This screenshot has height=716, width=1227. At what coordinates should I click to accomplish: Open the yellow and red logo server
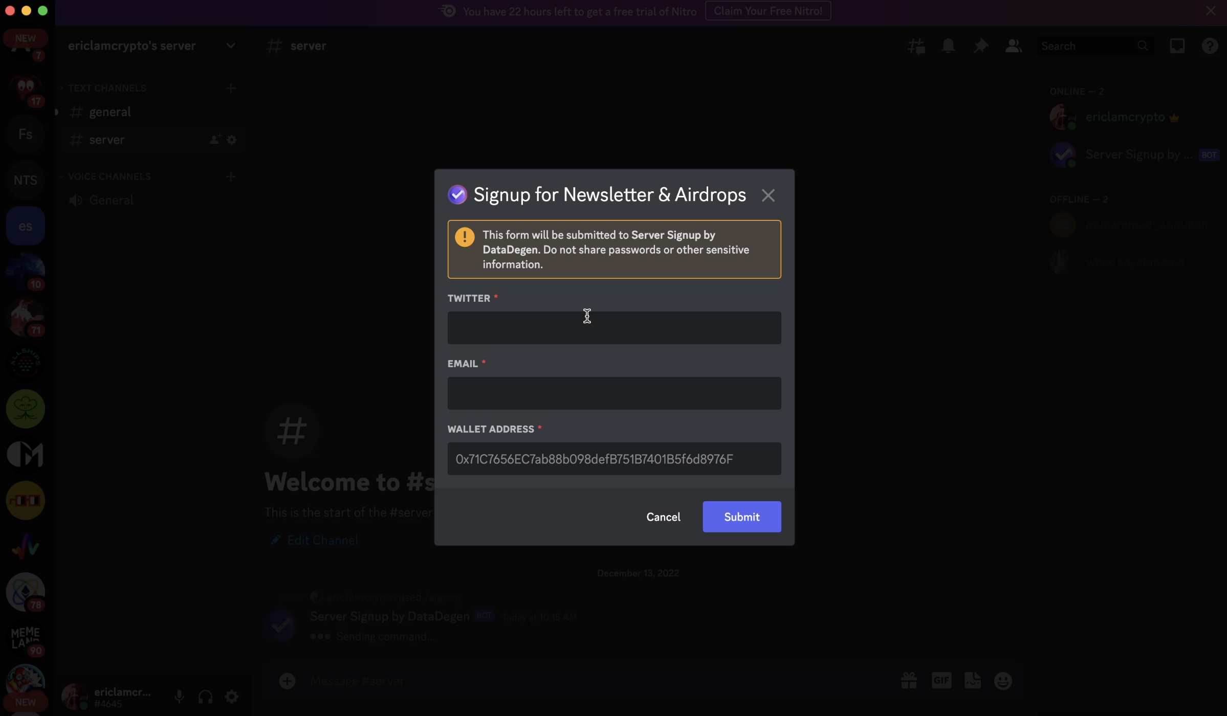[x=25, y=501]
